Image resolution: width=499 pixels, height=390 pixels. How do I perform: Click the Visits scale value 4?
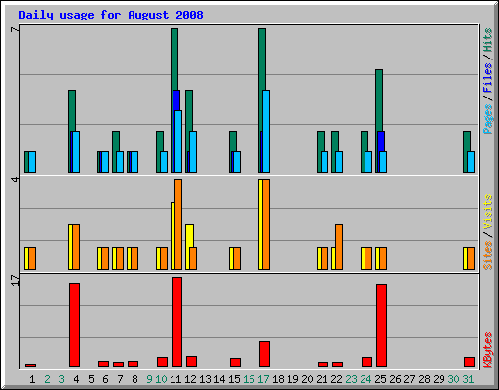pyautogui.click(x=15, y=179)
